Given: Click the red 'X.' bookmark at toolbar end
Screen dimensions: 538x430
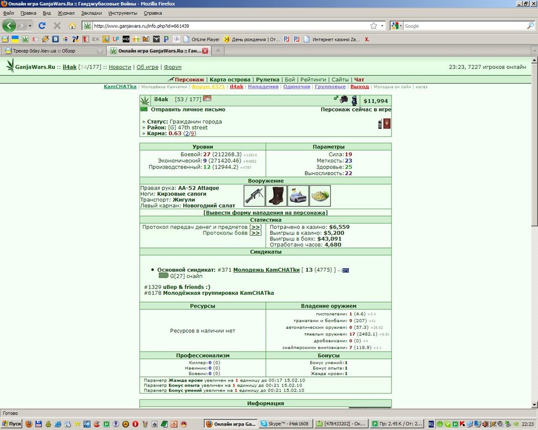Looking at the screenshot, I should point(367,39).
